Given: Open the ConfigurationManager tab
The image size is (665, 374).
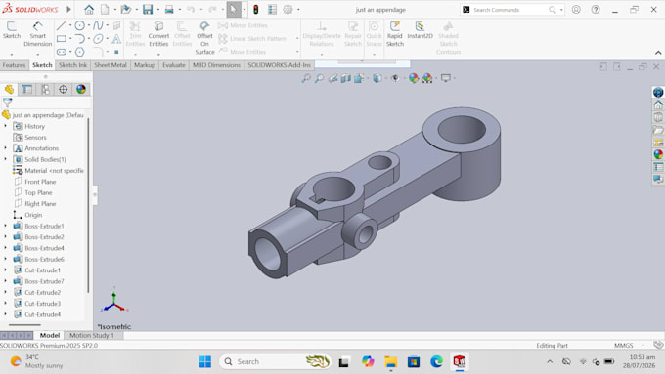Looking at the screenshot, I should (45, 90).
